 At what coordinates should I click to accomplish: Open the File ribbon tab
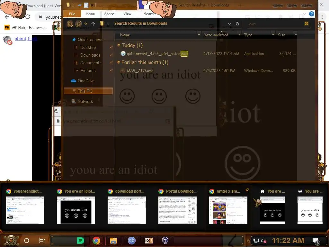tap(72, 14)
